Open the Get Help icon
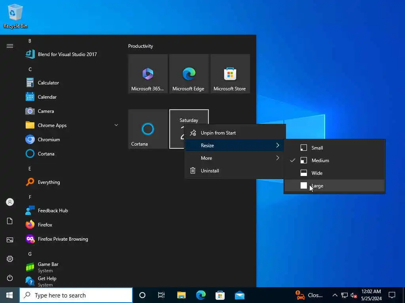The height and width of the screenshot is (303, 405). pyautogui.click(x=30, y=281)
